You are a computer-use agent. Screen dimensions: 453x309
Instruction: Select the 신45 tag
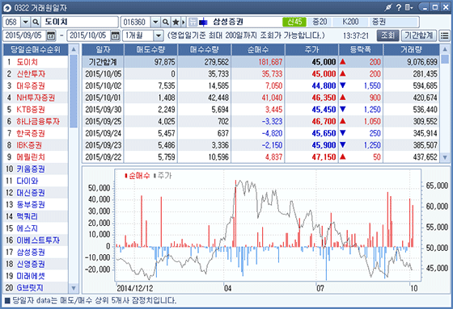294,22
